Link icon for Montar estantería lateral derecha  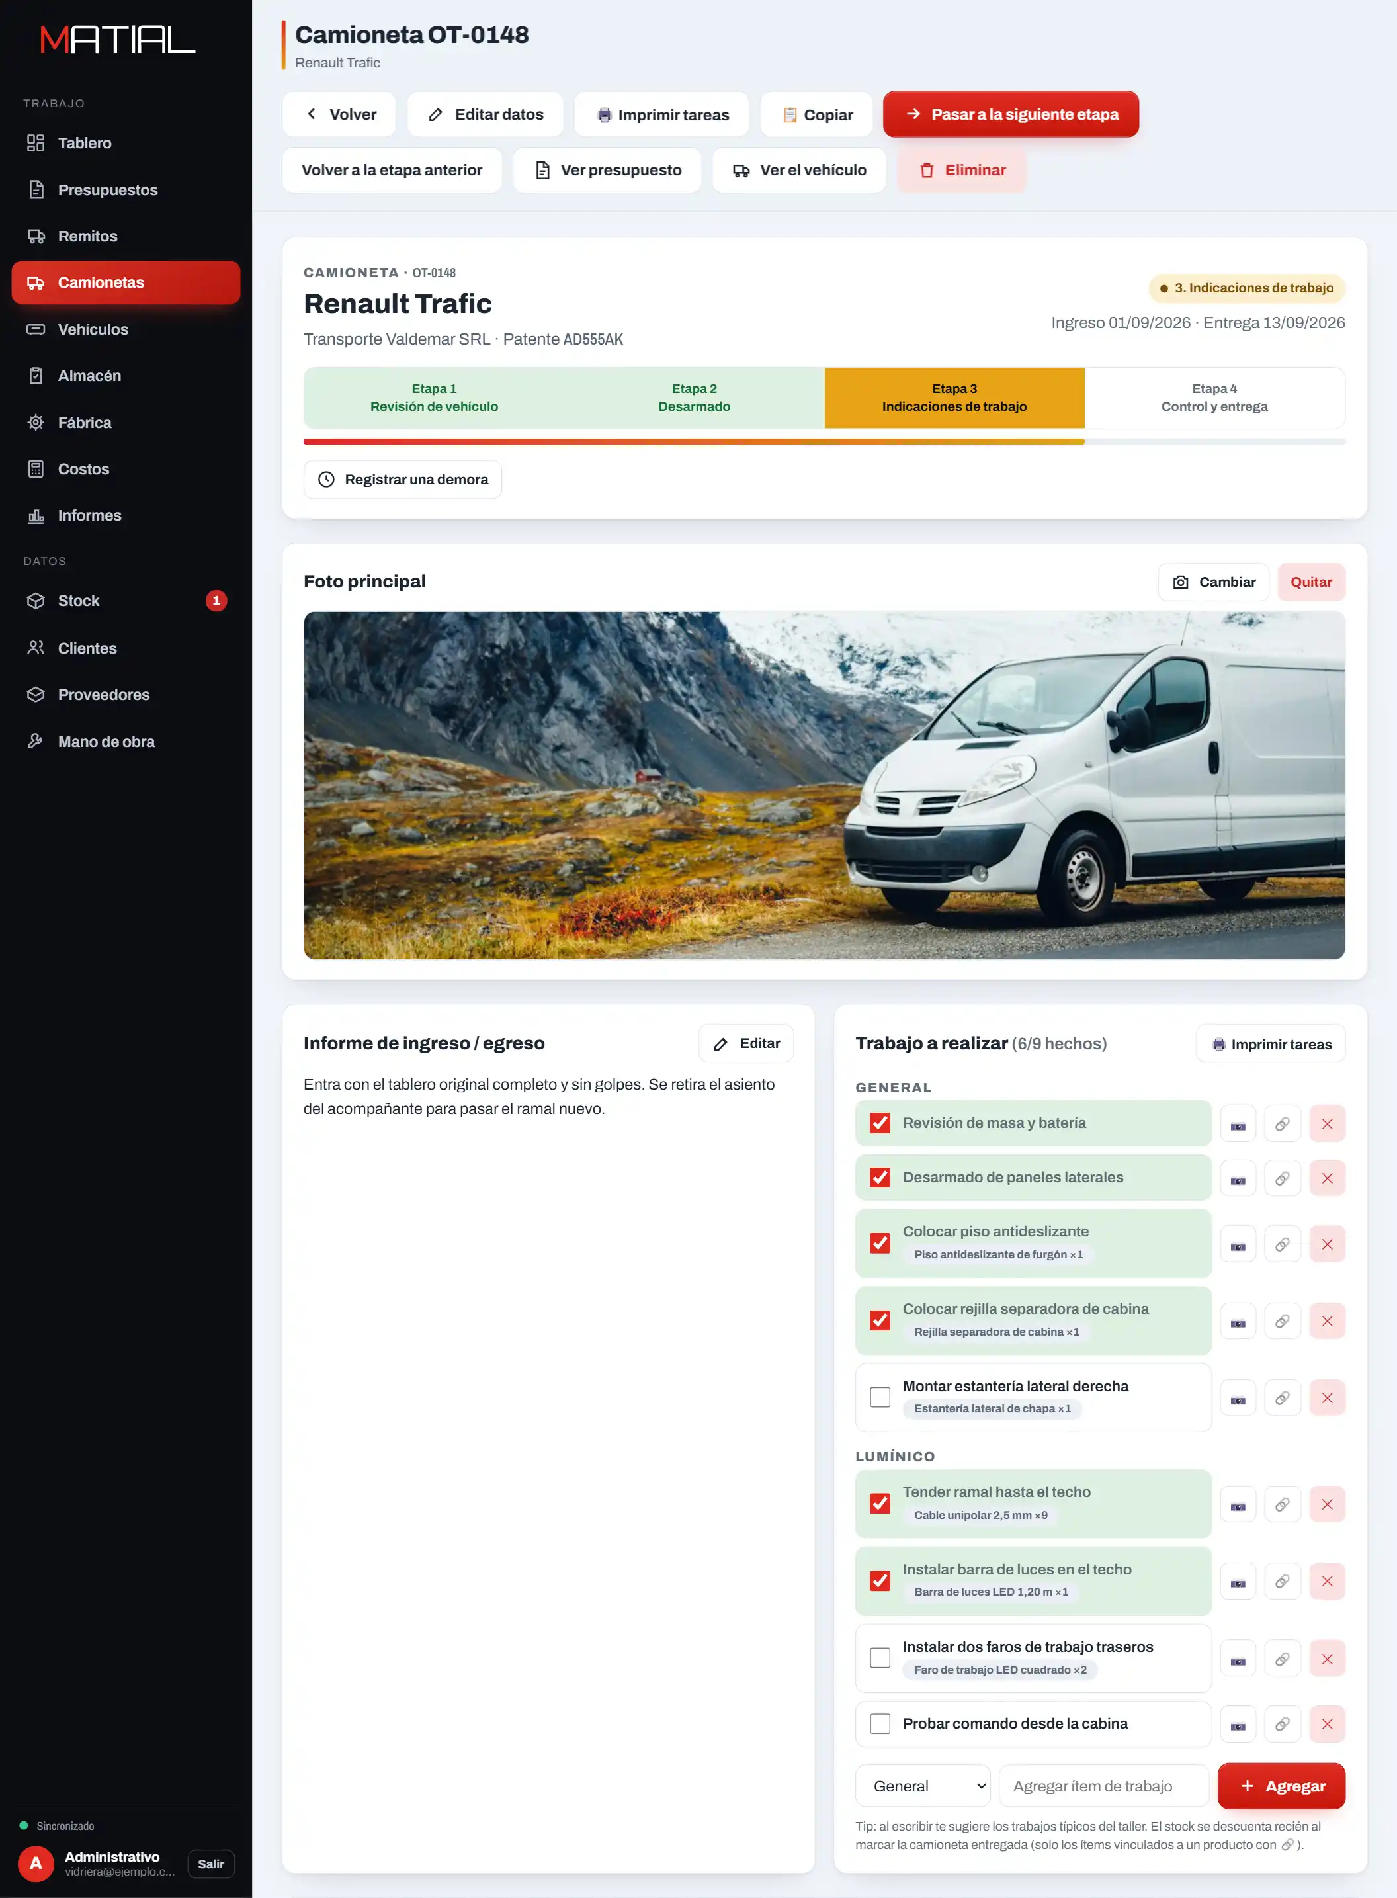tap(1282, 1398)
